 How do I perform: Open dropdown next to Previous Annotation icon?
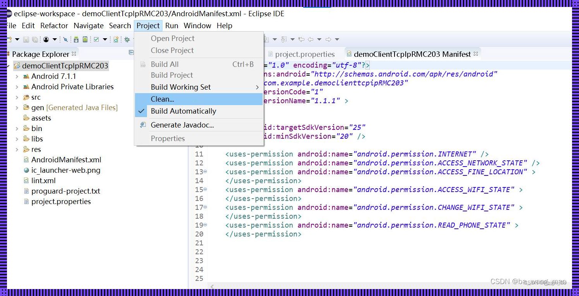(292, 39)
